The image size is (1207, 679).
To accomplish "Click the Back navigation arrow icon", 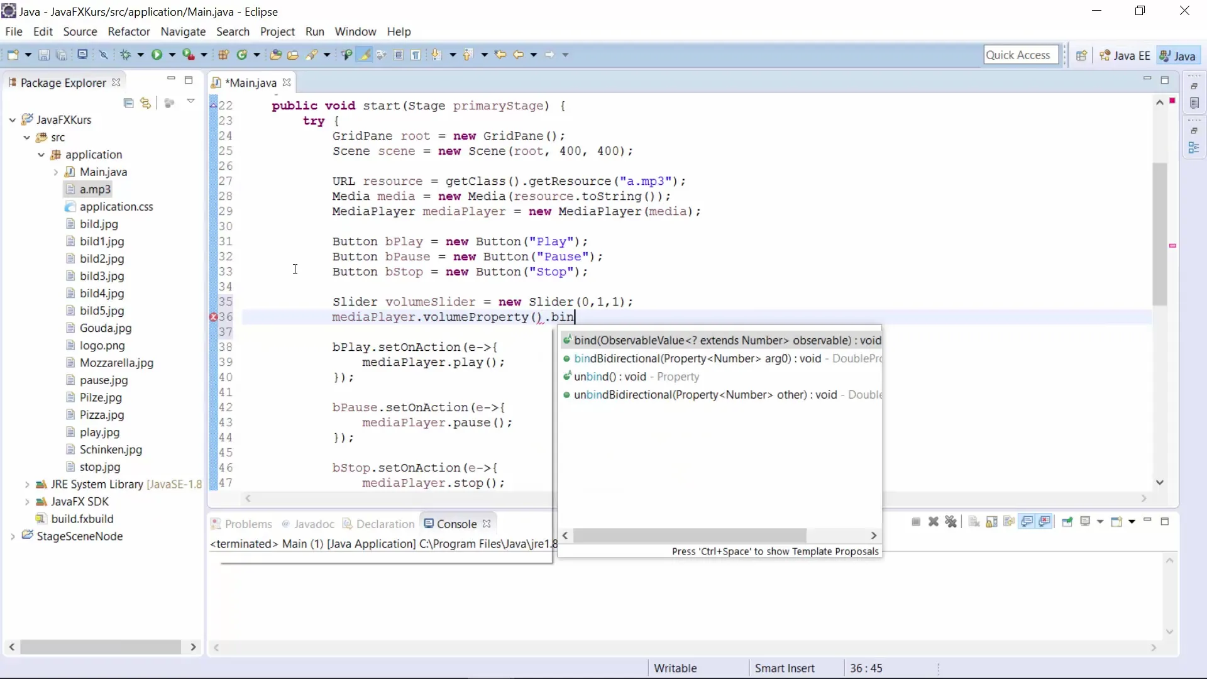I will tap(519, 55).
